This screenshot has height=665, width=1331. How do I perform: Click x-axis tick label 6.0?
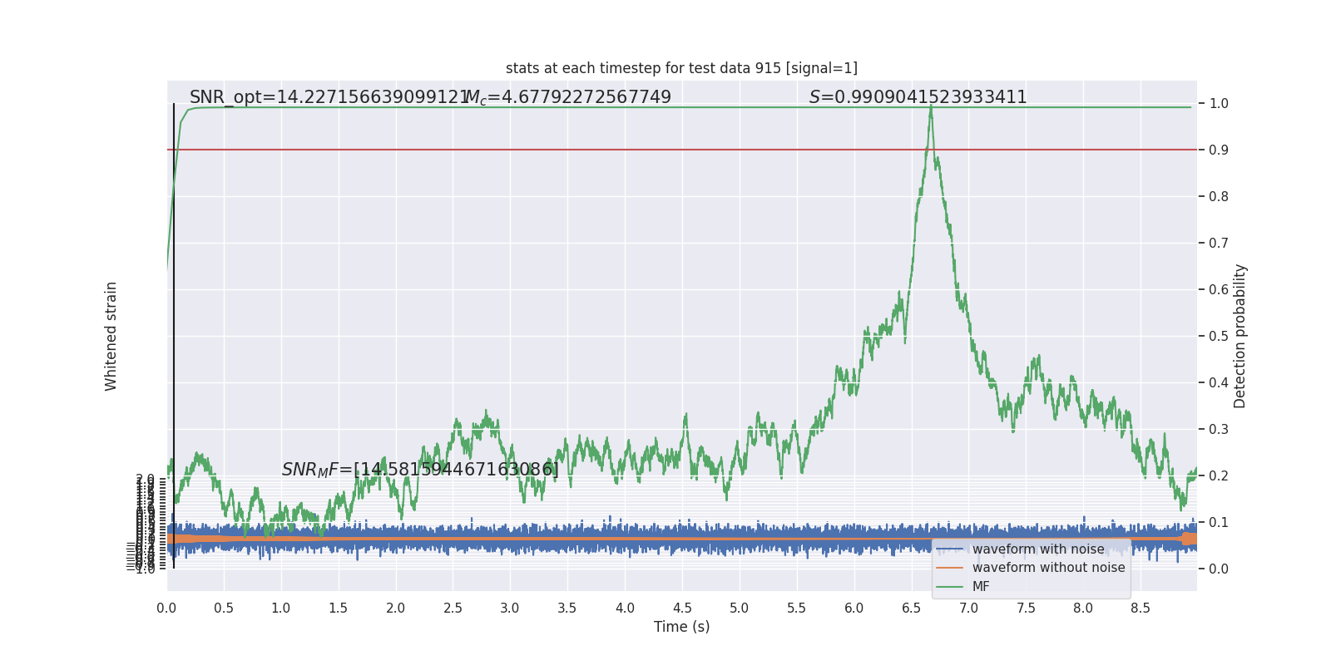pos(854,608)
